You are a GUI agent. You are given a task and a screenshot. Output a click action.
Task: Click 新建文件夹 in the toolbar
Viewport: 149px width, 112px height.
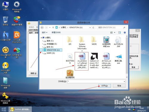click(56, 33)
